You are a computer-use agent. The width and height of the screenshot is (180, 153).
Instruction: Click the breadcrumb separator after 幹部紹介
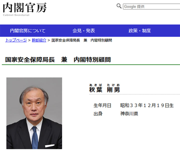[x=49, y=40]
